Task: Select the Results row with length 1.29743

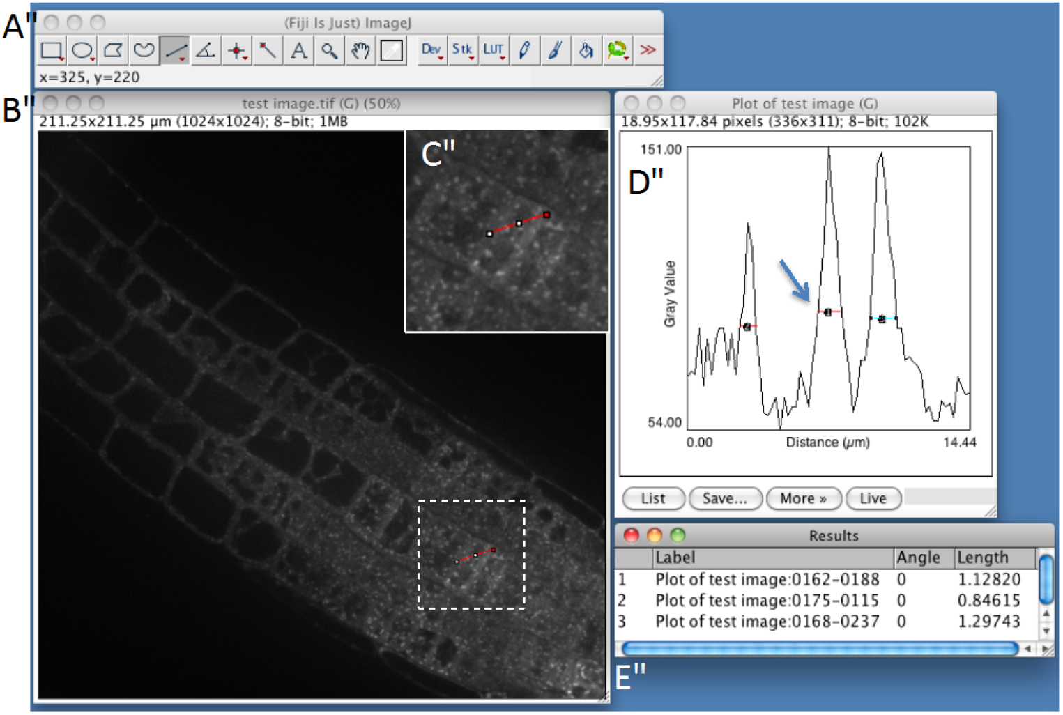Action: (825, 622)
